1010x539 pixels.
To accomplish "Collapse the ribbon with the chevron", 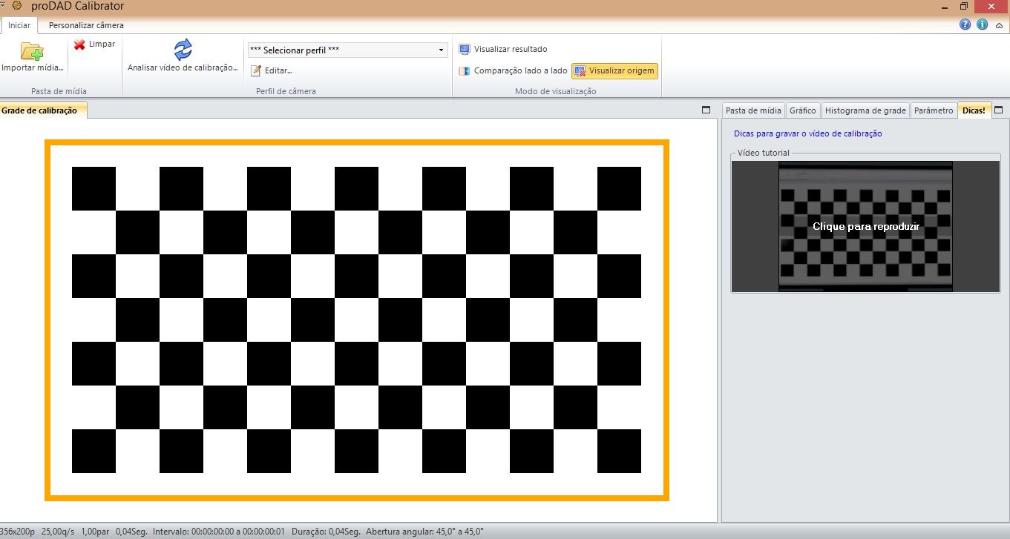I will pos(999,24).
